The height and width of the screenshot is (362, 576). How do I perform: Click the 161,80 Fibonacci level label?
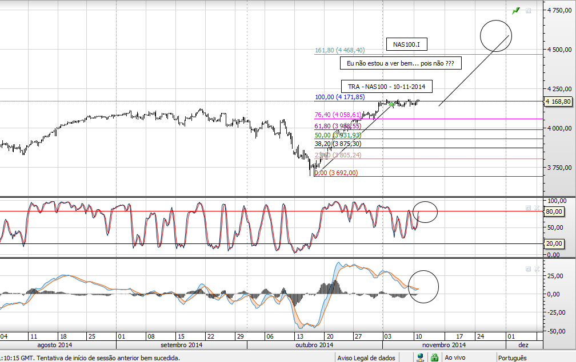pyautogui.click(x=339, y=51)
